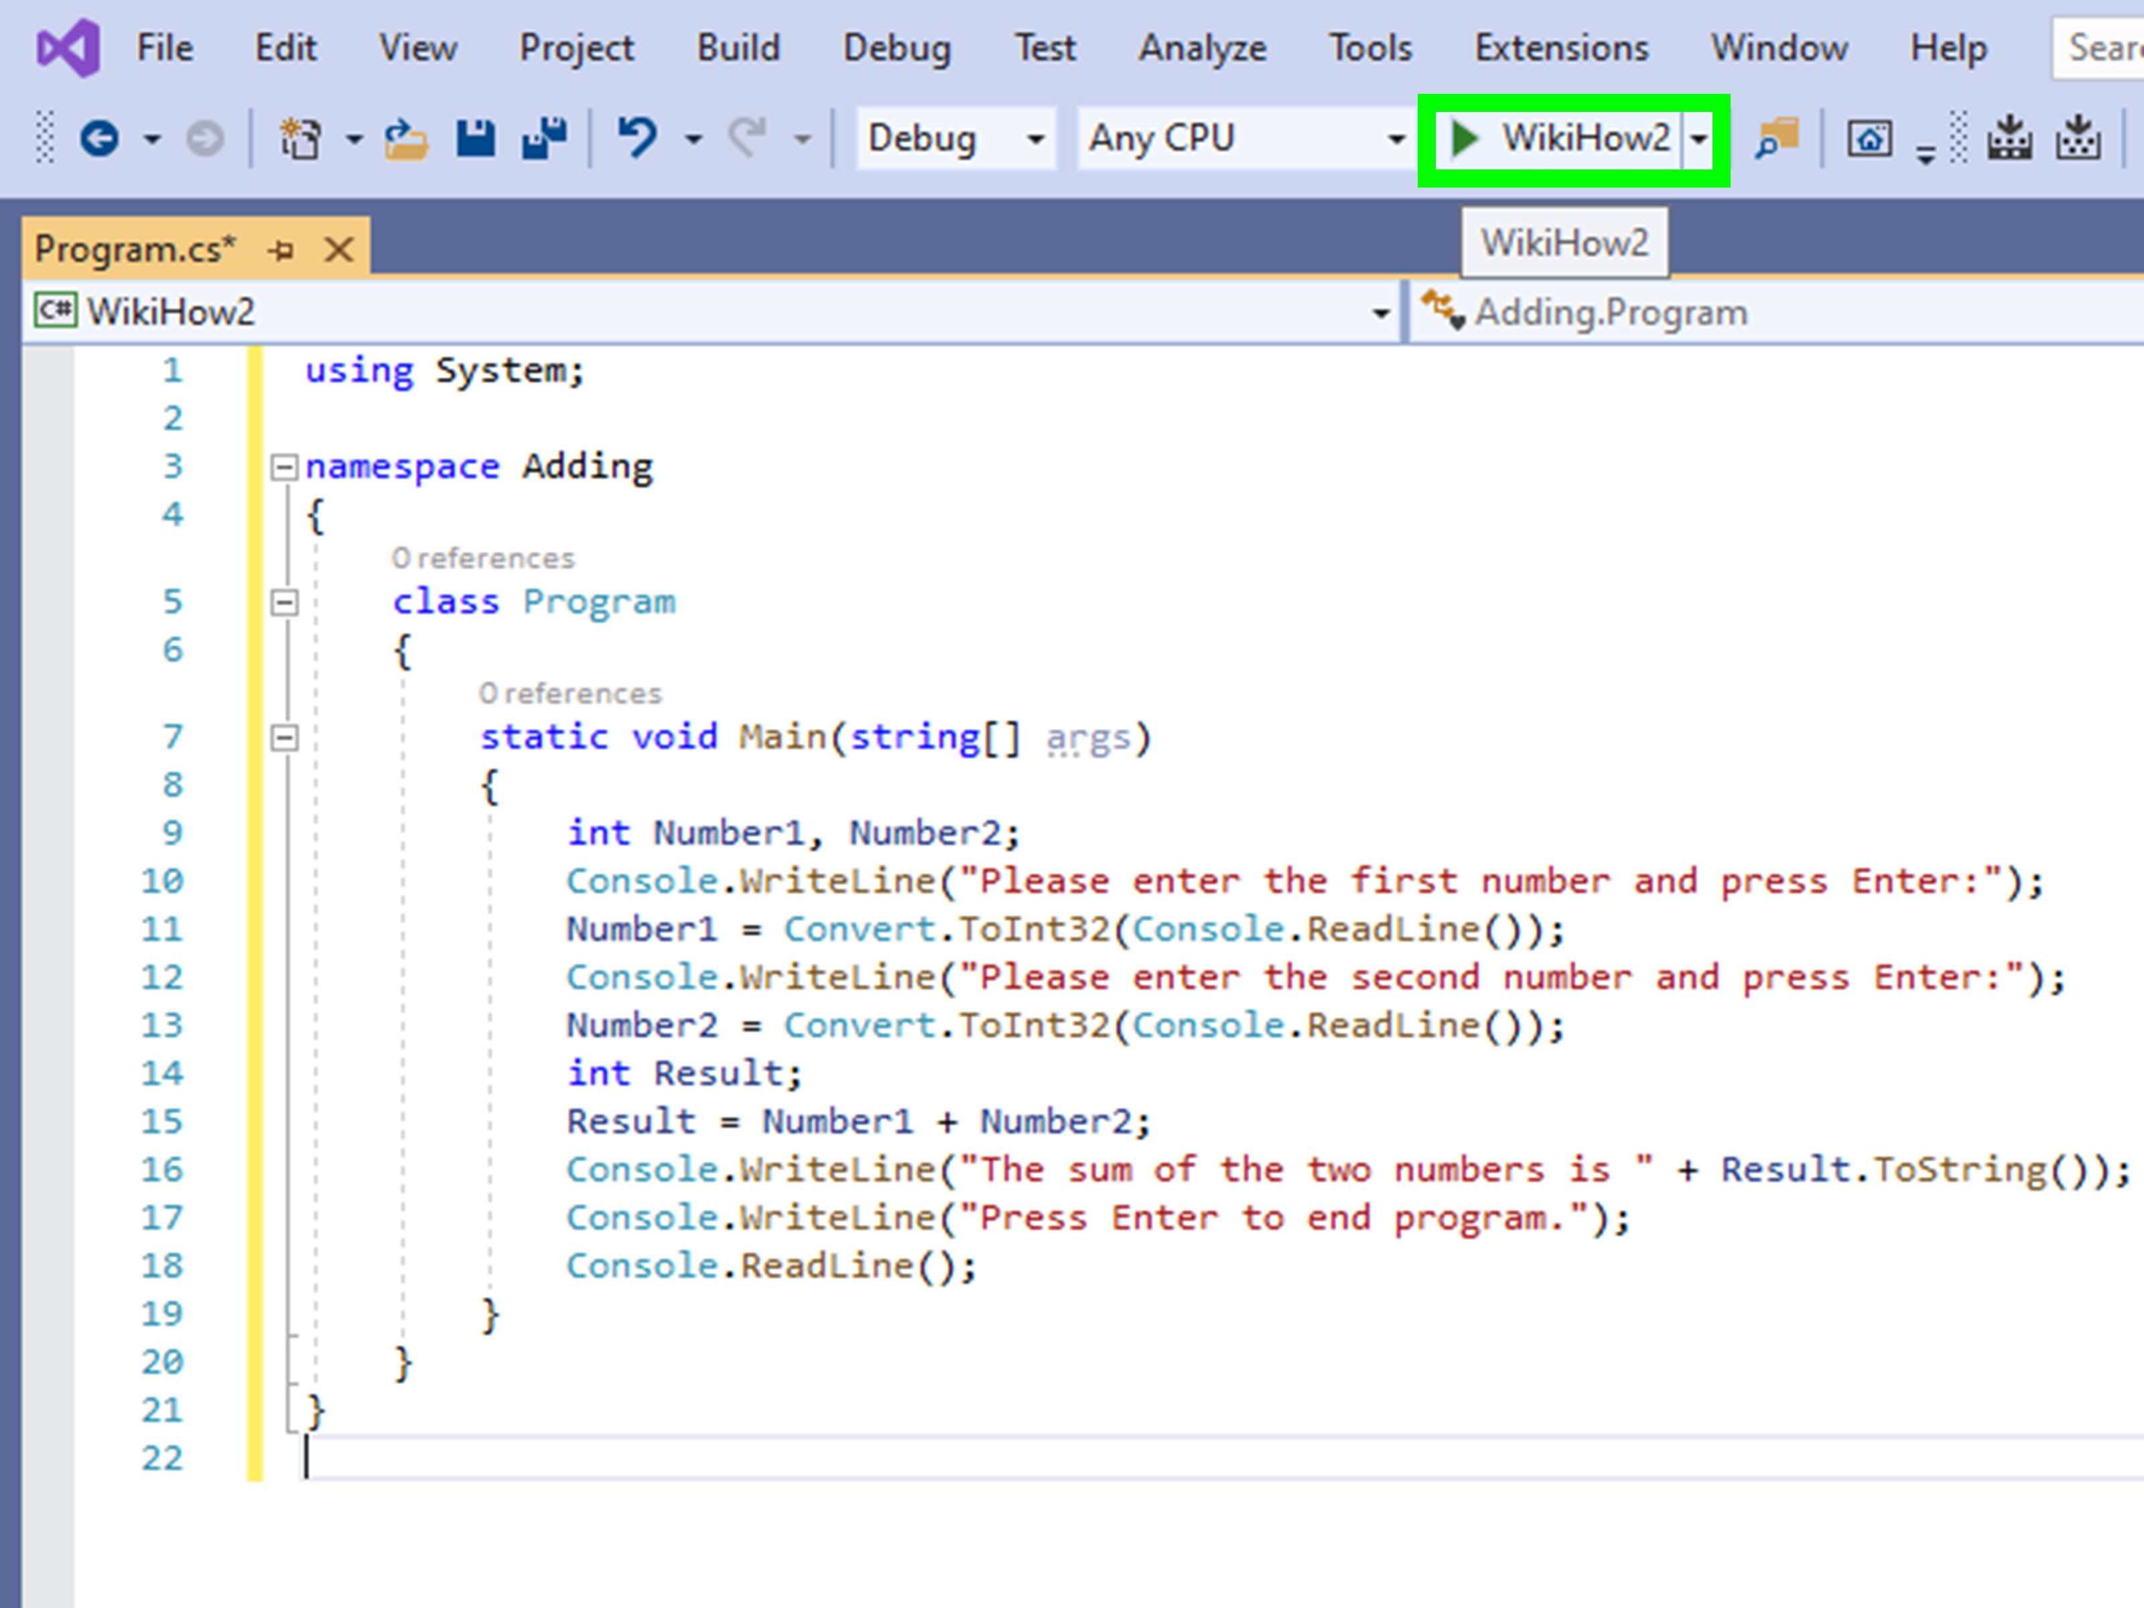2144x1608 pixels.
Task: Open the Debug configuration dropdown
Action: pyautogui.click(x=955, y=139)
